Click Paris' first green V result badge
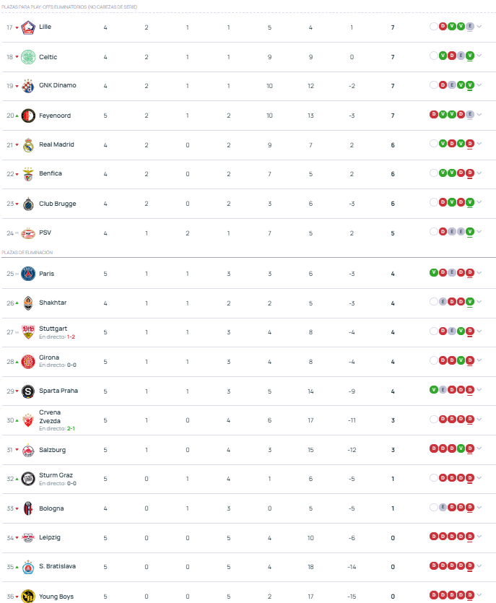496x603 pixels. (434, 273)
